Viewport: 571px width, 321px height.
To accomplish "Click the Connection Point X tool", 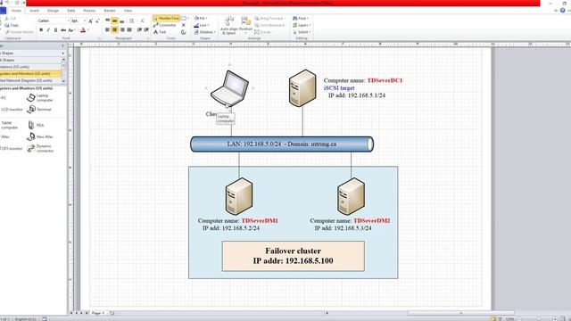I will [184, 25].
